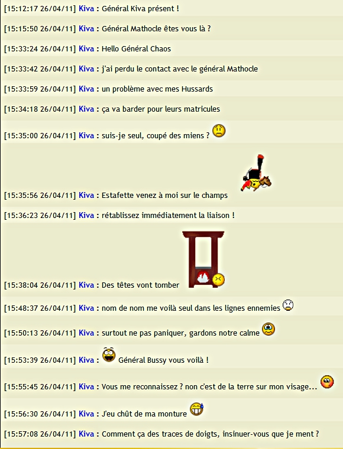The image size is (343, 449).
Task: Click the message 'rétablissez immédiatement la liaison !'
Action: click(x=168, y=215)
